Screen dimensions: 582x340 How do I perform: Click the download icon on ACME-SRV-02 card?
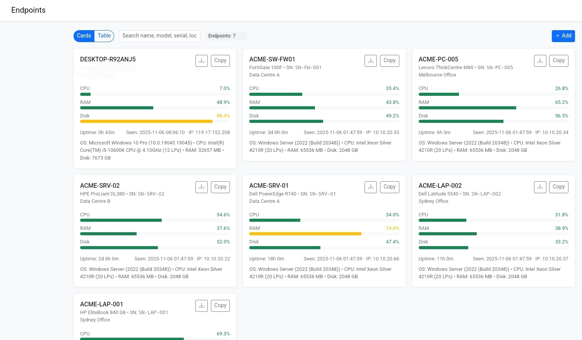(x=202, y=187)
